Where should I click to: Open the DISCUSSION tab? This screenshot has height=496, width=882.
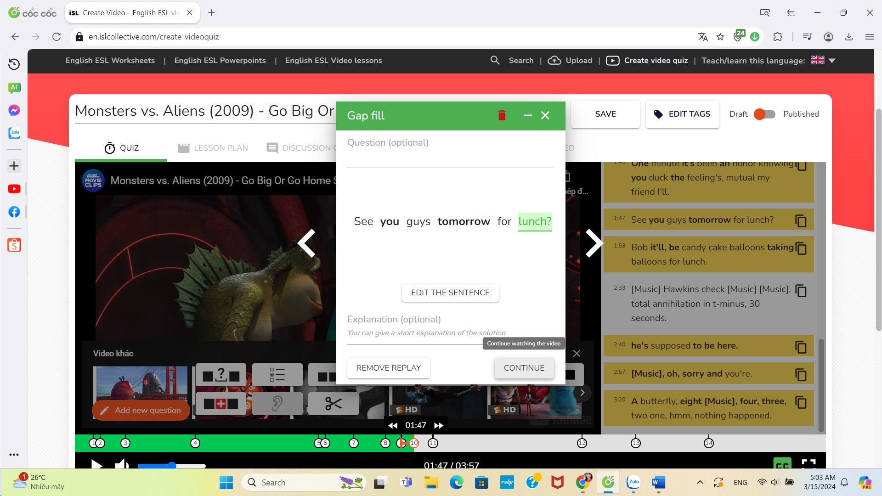point(301,148)
